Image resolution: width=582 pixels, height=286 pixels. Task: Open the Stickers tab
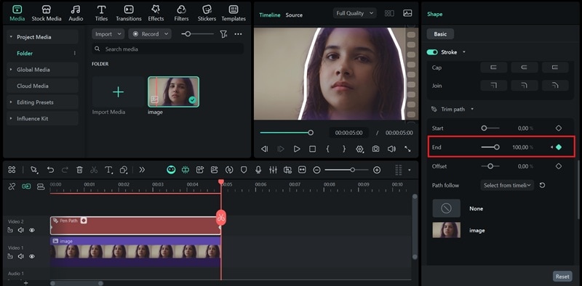coord(207,13)
